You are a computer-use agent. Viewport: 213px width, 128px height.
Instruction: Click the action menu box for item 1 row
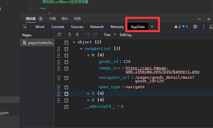coord(66,94)
